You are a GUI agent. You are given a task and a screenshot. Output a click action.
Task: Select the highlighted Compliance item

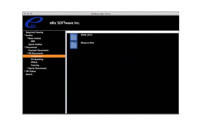coord(37,56)
